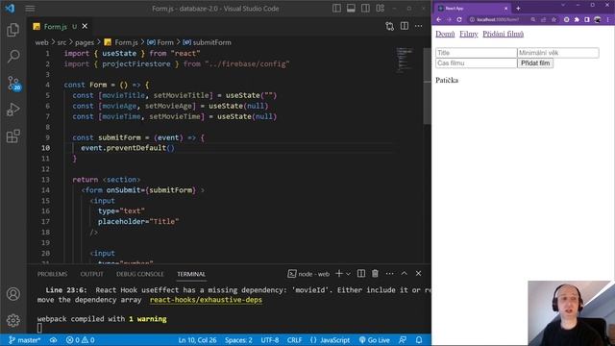Maximize the panel with the chevron up

pos(404,273)
